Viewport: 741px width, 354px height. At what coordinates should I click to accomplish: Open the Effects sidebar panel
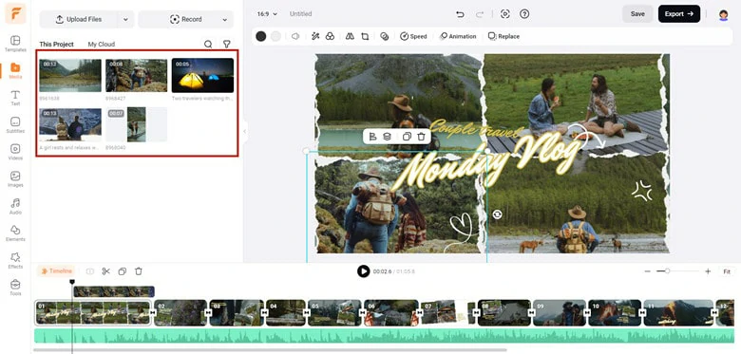coord(15,260)
